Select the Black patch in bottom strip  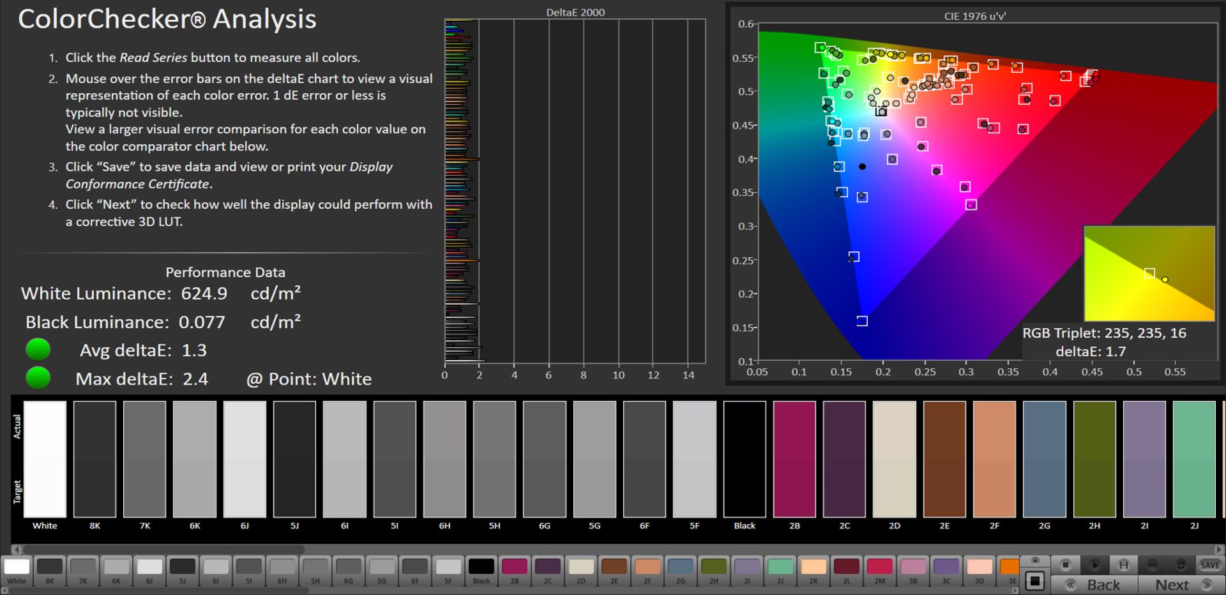click(x=481, y=571)
